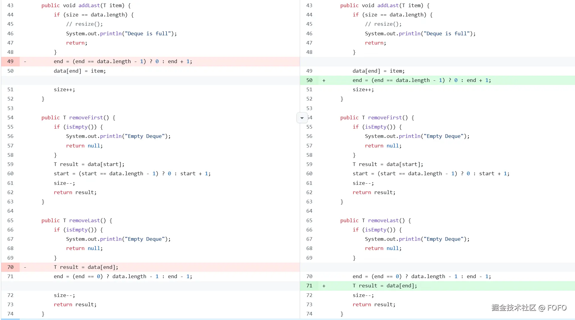Image resolution: width=575 pixels, height=320 pixels.
Task: Click 'addLast' method name in the left pane
Action: (x=89, y=6)
